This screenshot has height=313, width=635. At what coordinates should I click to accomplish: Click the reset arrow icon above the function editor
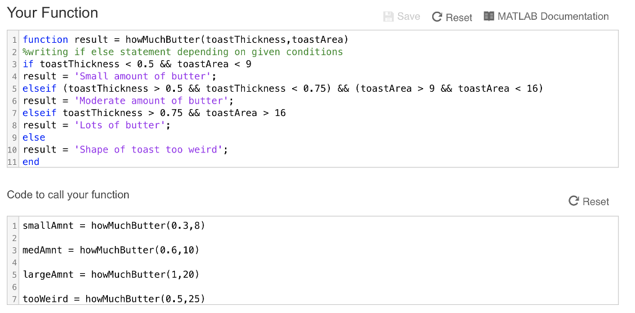point(437,17)
